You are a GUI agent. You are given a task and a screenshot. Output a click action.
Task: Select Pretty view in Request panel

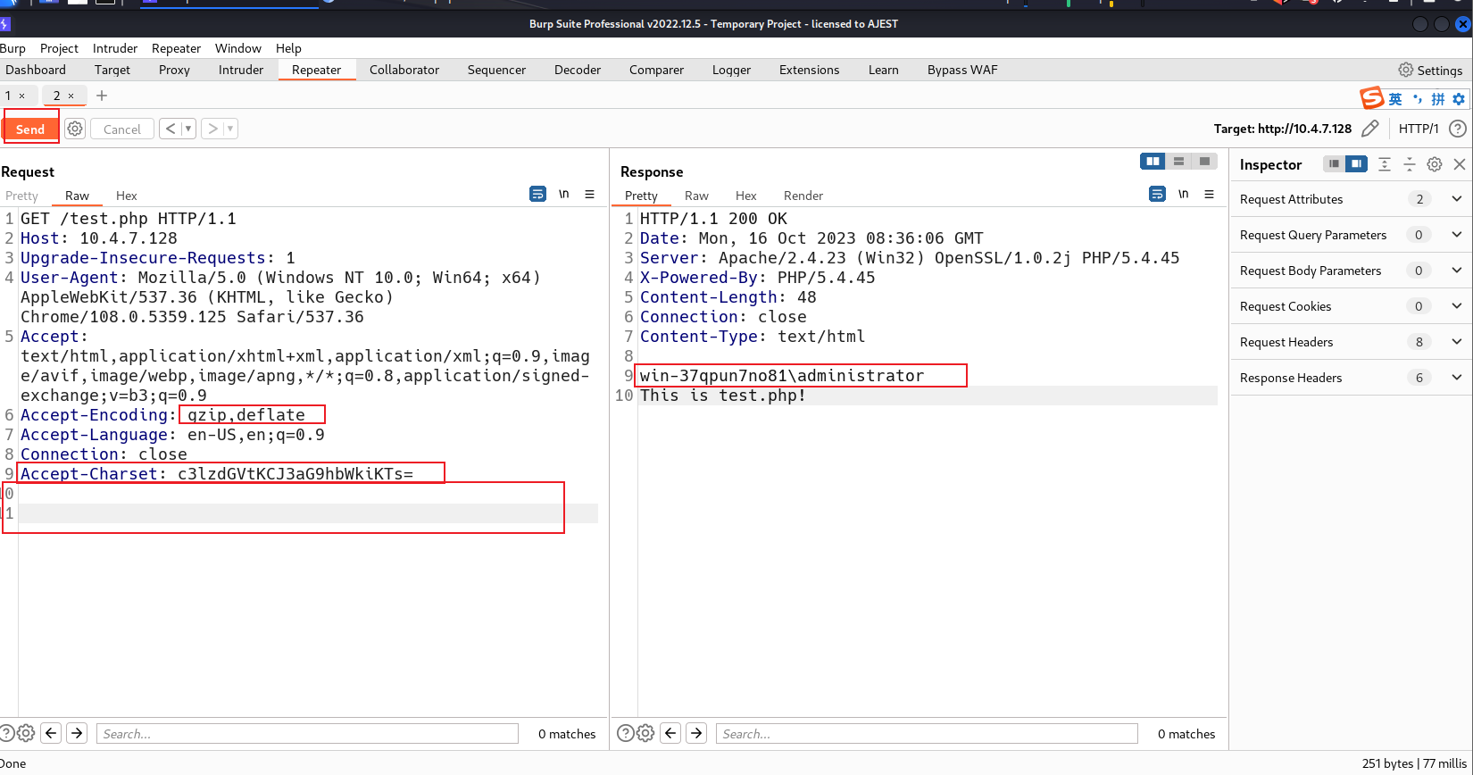coord(21,196)
